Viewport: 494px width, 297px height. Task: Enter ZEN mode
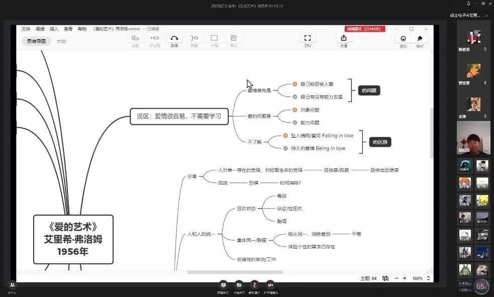[x=308, y=39]
